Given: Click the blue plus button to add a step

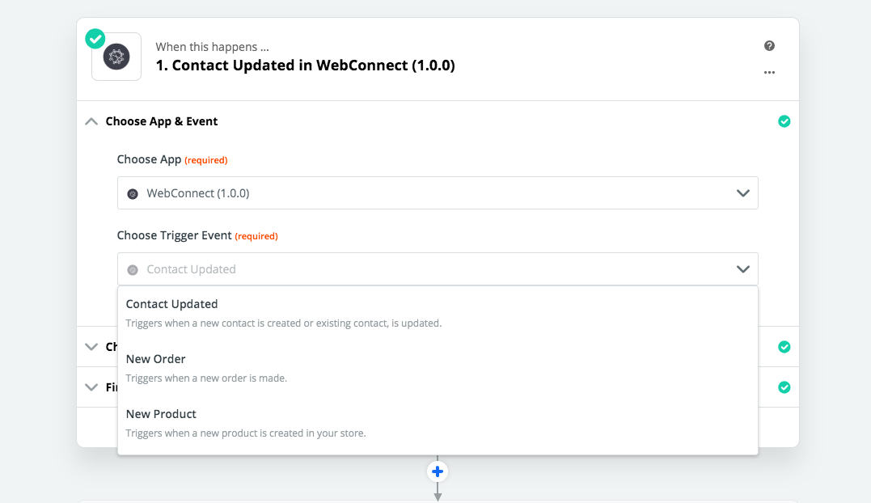Looking at the screenshot, I should [x=437, y=471].
